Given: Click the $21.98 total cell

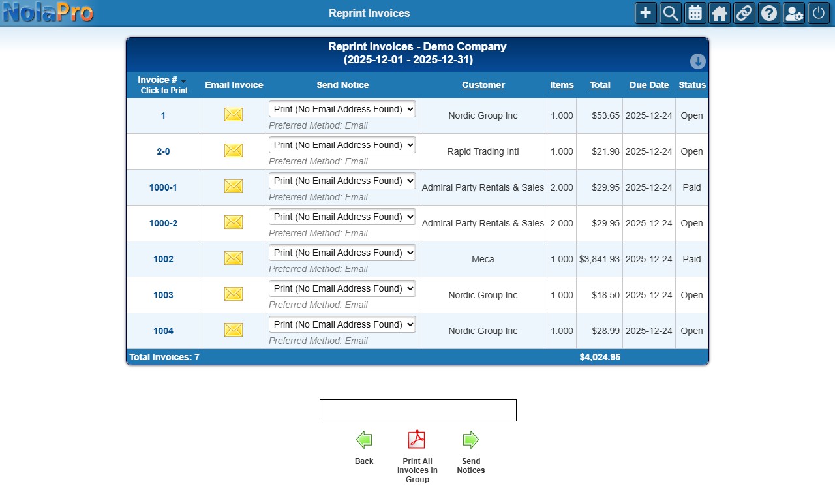Looking at the screenshot, I should pos(600,151).
